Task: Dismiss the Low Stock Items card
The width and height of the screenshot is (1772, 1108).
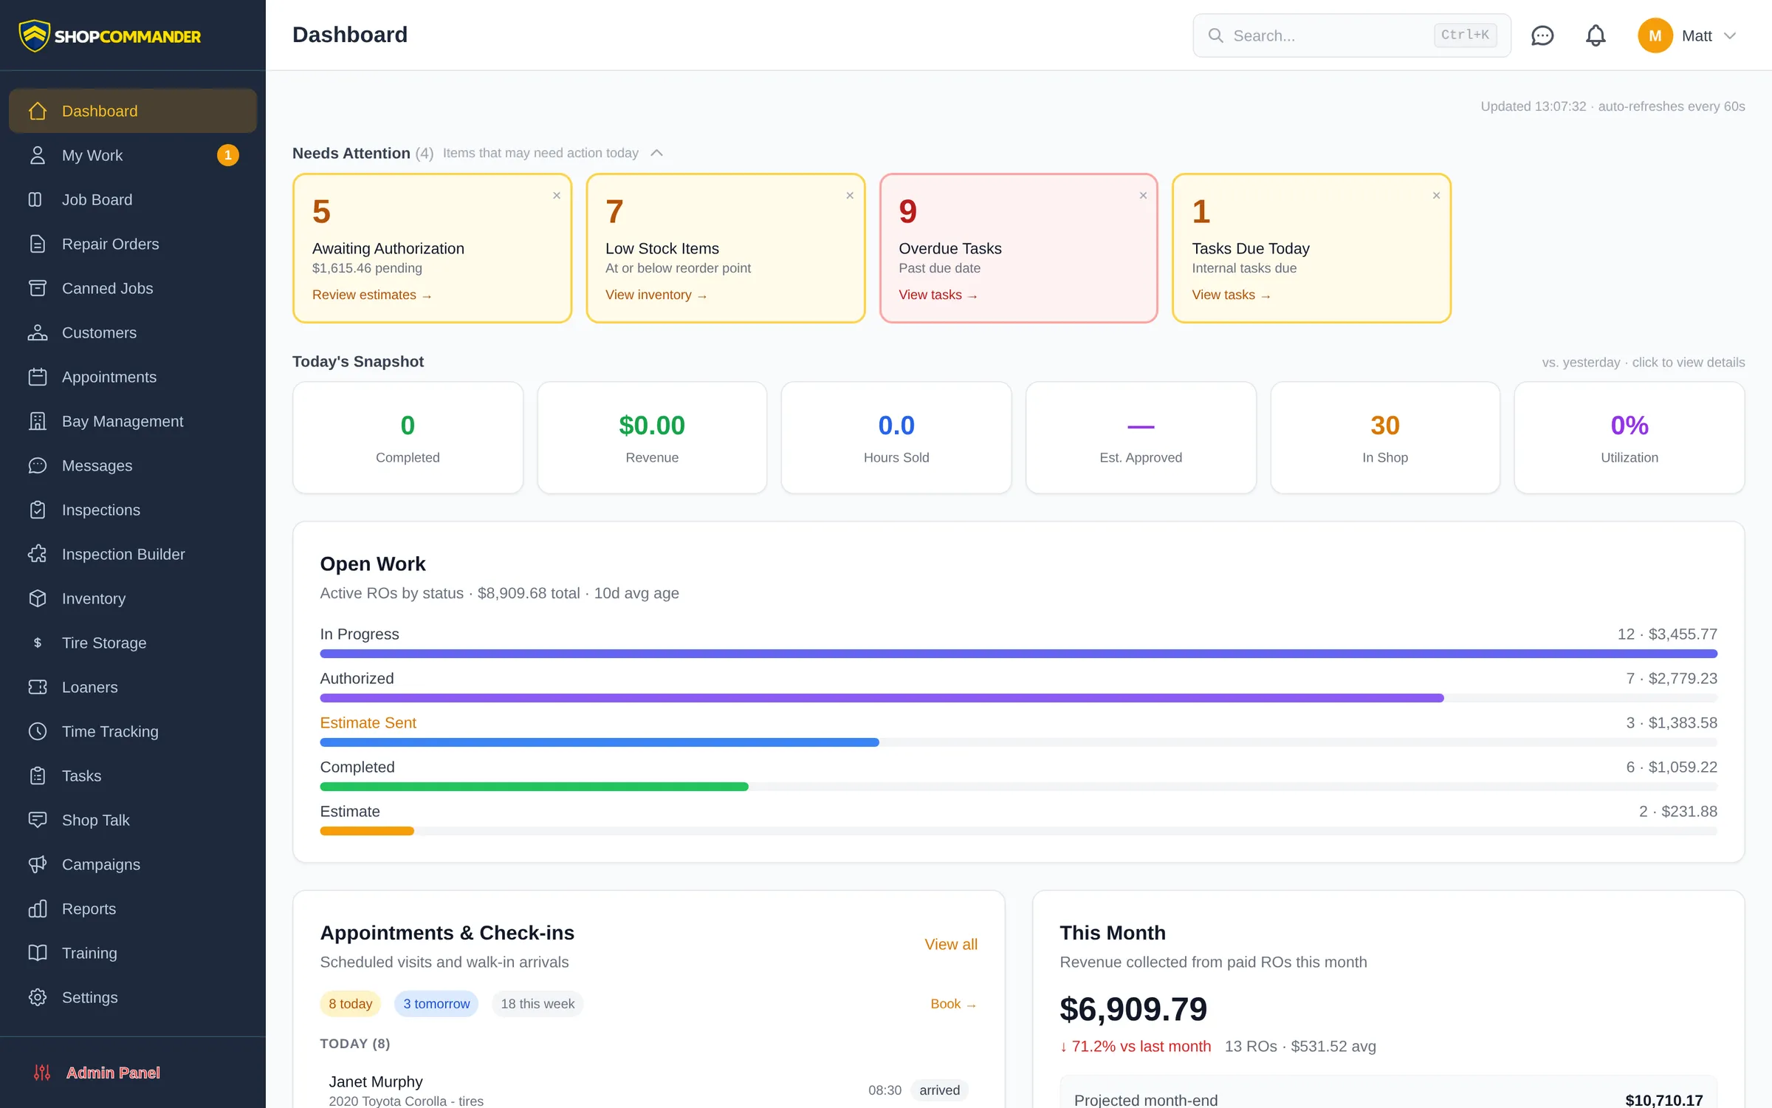Action: pos(850,196)
